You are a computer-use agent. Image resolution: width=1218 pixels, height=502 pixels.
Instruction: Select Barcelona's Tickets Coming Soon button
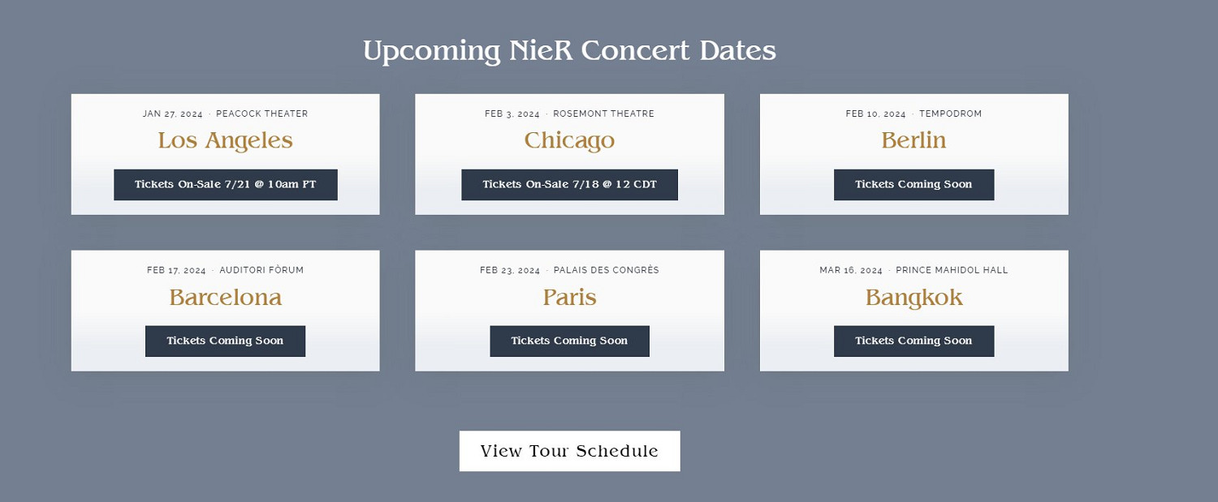click(x=225, y=341)
